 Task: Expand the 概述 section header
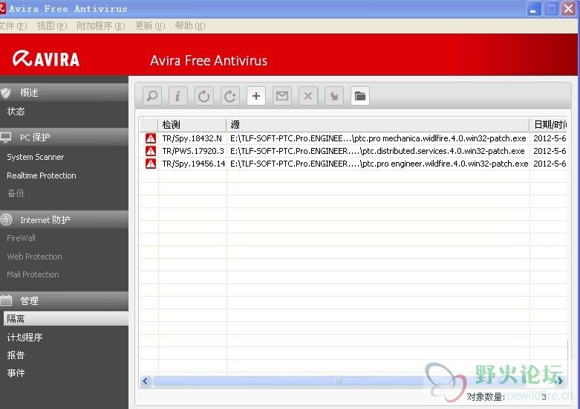[64, 93]
